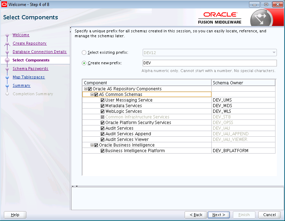
Task: Collapse the AS Common Schemas node
Action: [92, 95]
